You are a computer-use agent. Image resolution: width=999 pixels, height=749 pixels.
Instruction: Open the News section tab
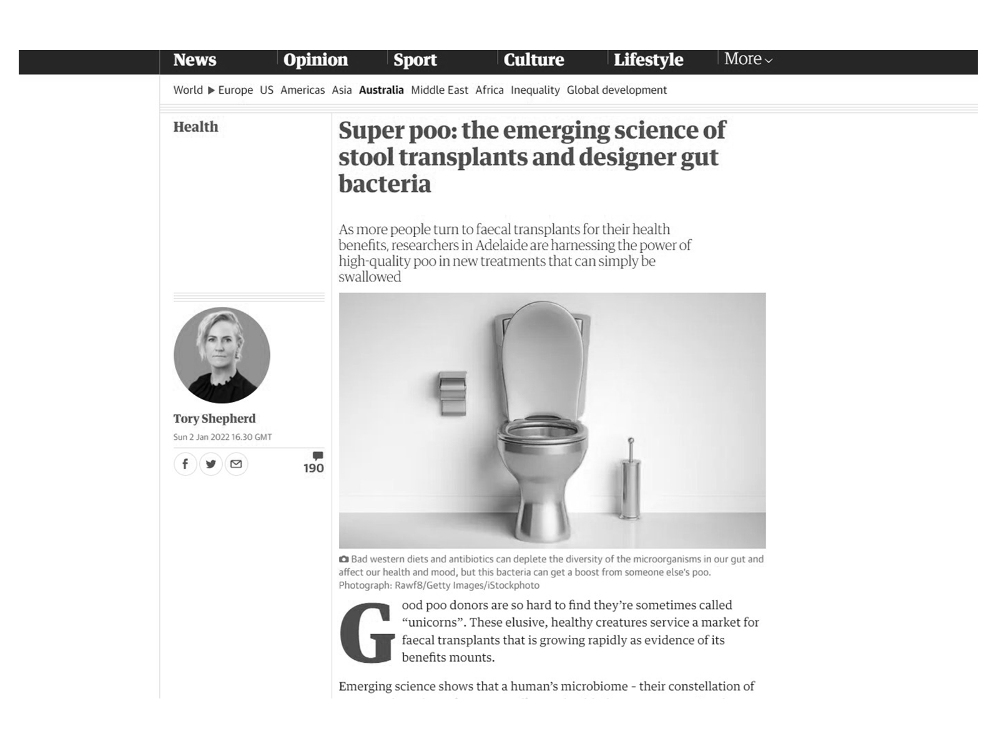point(195,60)
